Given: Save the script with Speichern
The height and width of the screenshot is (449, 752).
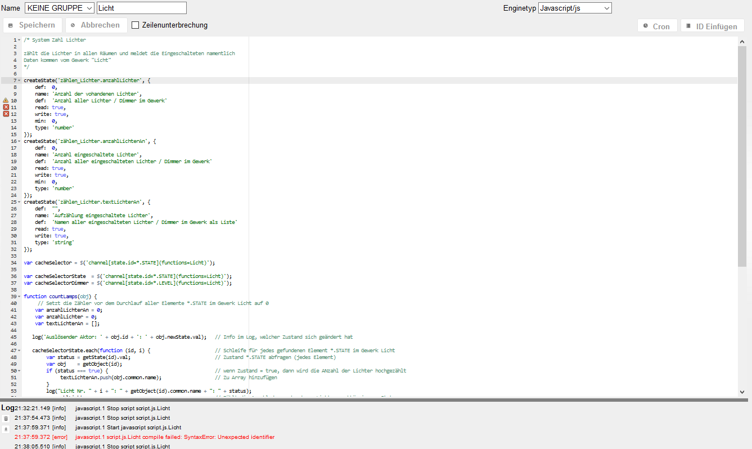Looking at the screenshot, I should (x=32, y=25).
